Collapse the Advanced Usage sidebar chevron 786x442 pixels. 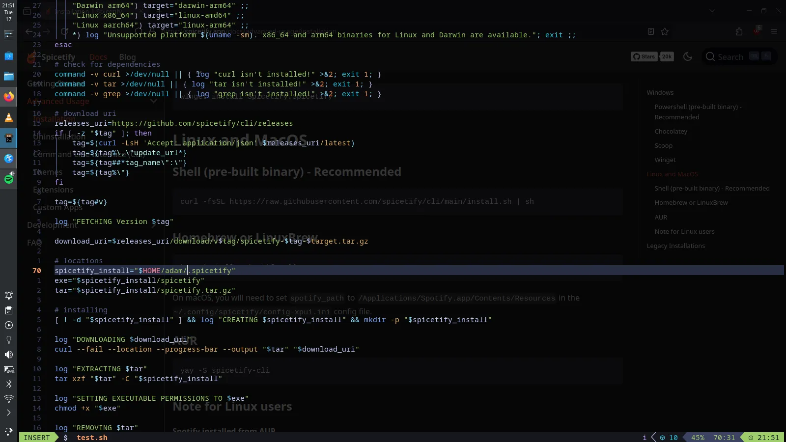[153, 101]
